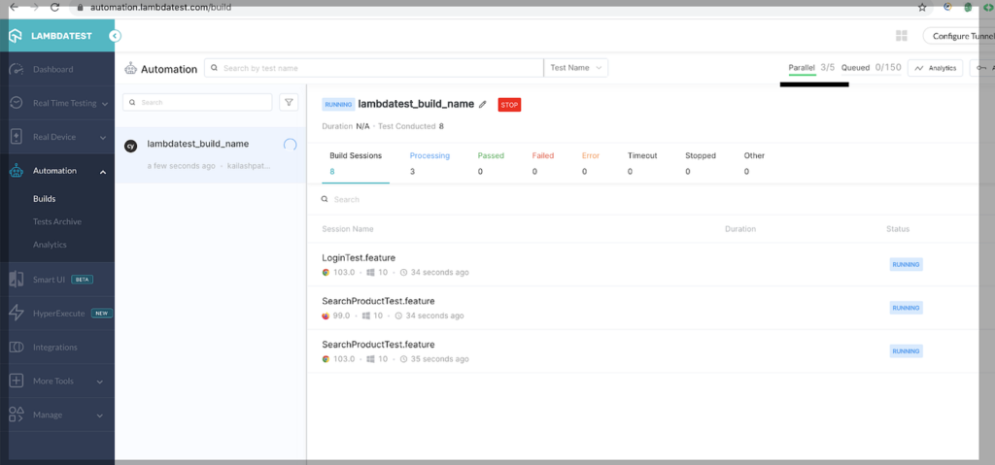
Task: Open the Test Name dropdown
Action: coord(577,68)
